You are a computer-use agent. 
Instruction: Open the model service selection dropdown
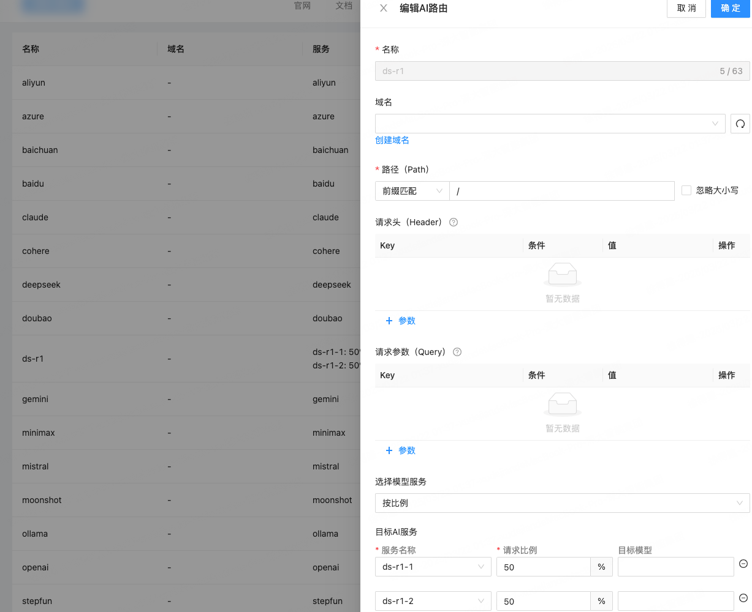click(x=562, y=503)
